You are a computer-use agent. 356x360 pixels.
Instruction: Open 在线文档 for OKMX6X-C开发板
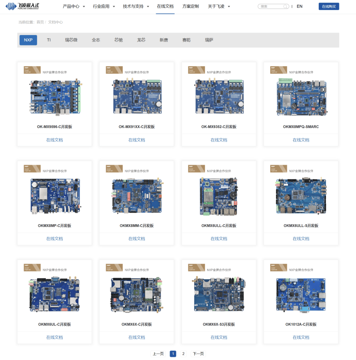(x=136, y=337)
